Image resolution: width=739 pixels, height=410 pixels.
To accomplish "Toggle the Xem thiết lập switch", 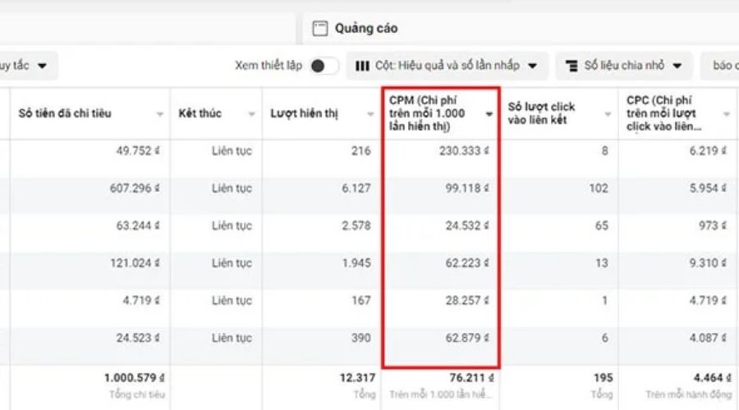I will (x=324, y=66).
